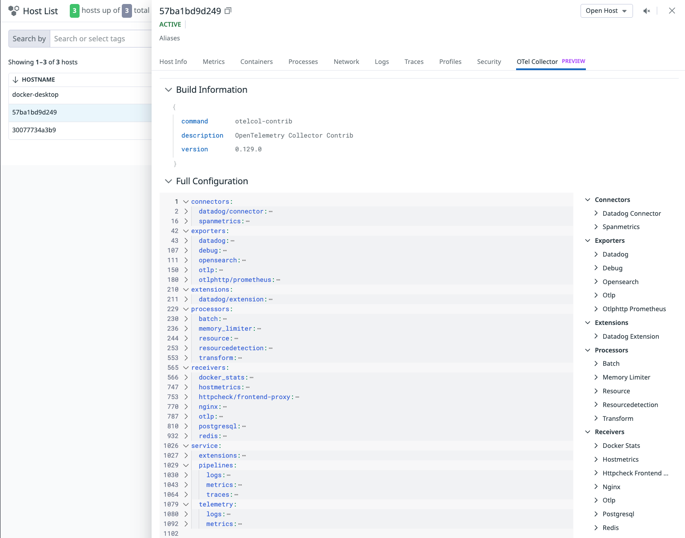Expand otlphttp/prometheus config line
This screenshot has width=685, height=538.
(x=186, y=280)
